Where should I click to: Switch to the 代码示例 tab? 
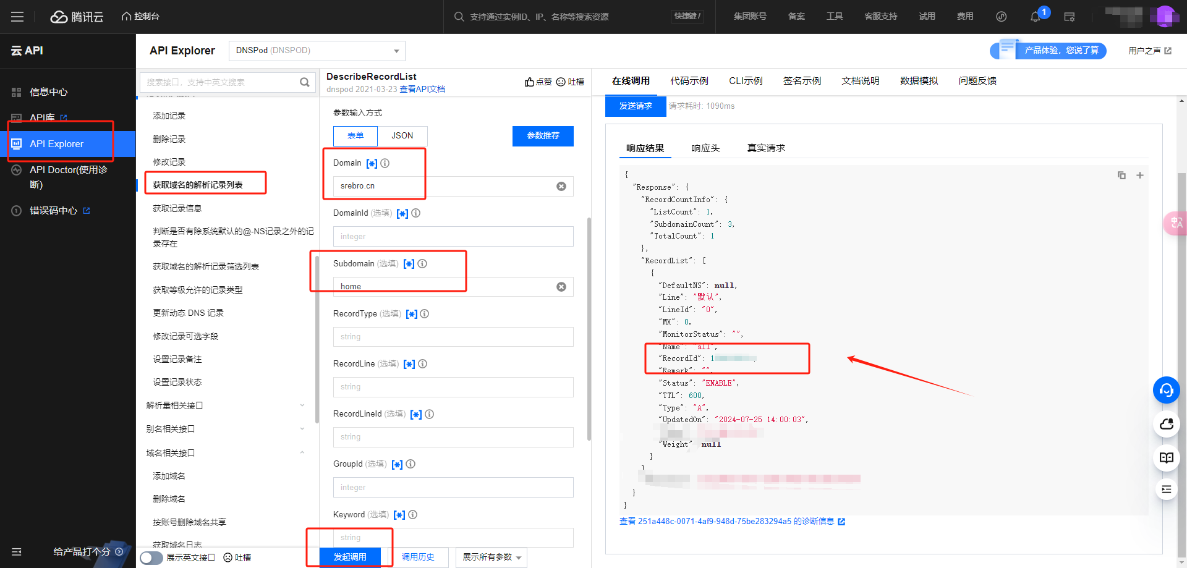click(689, 81)
